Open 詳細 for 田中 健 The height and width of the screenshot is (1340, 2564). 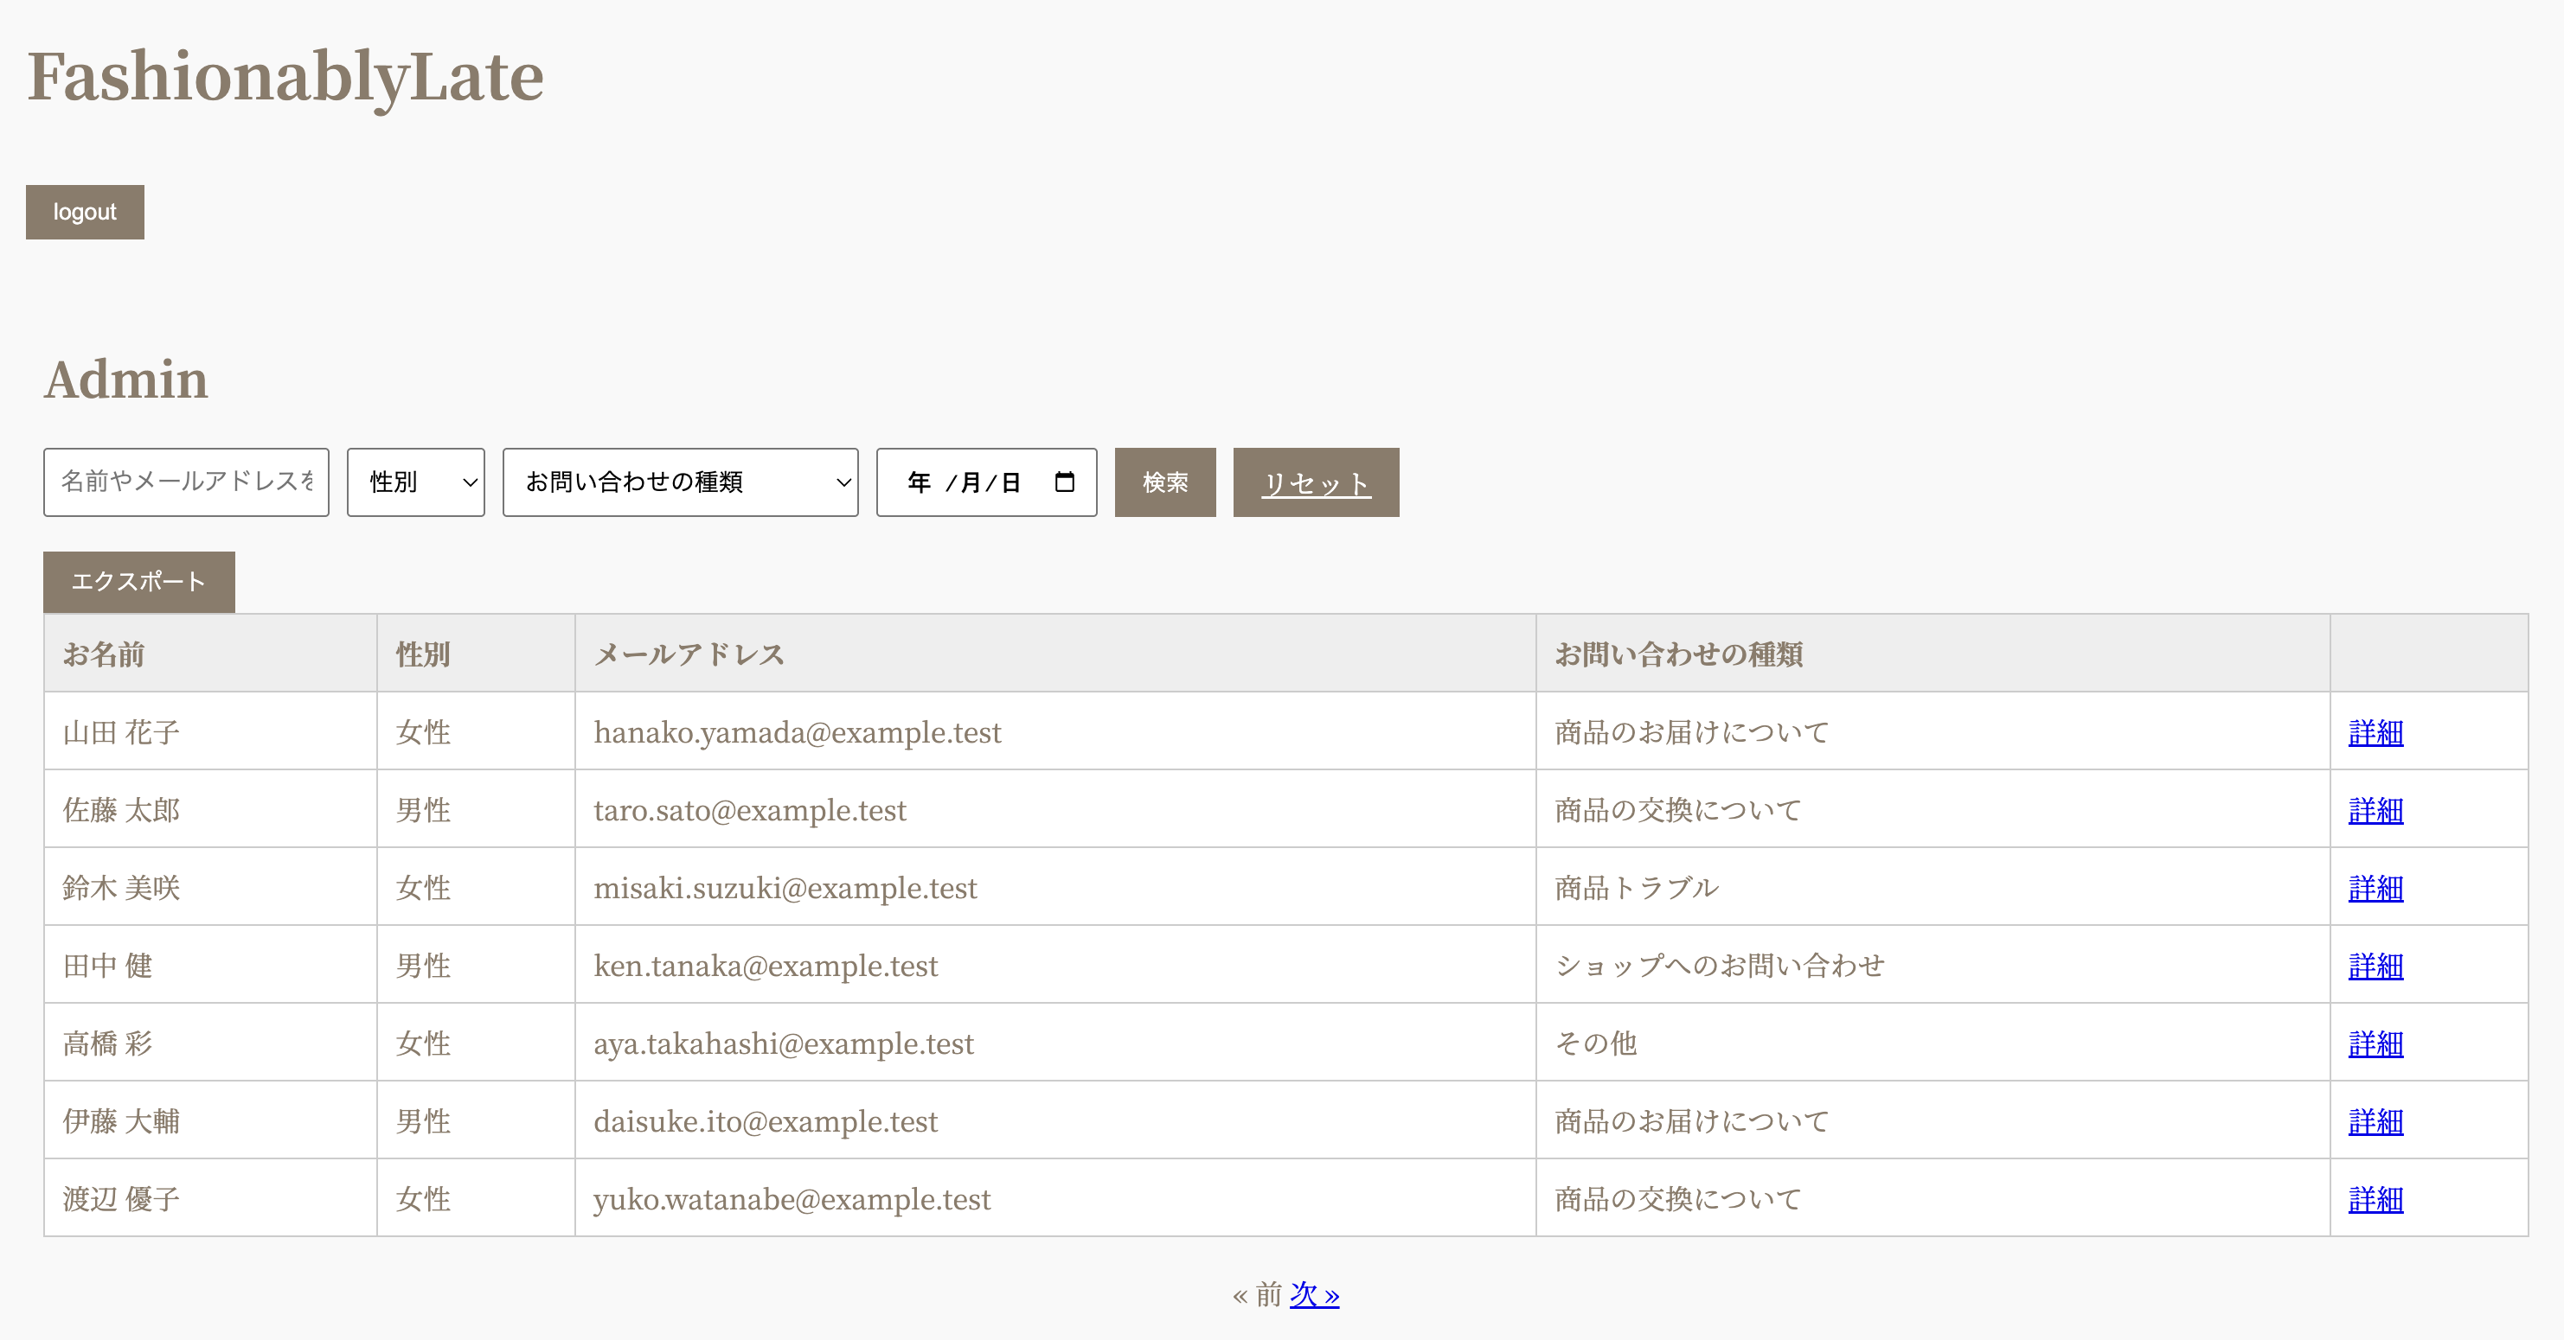pos(2375,966)
